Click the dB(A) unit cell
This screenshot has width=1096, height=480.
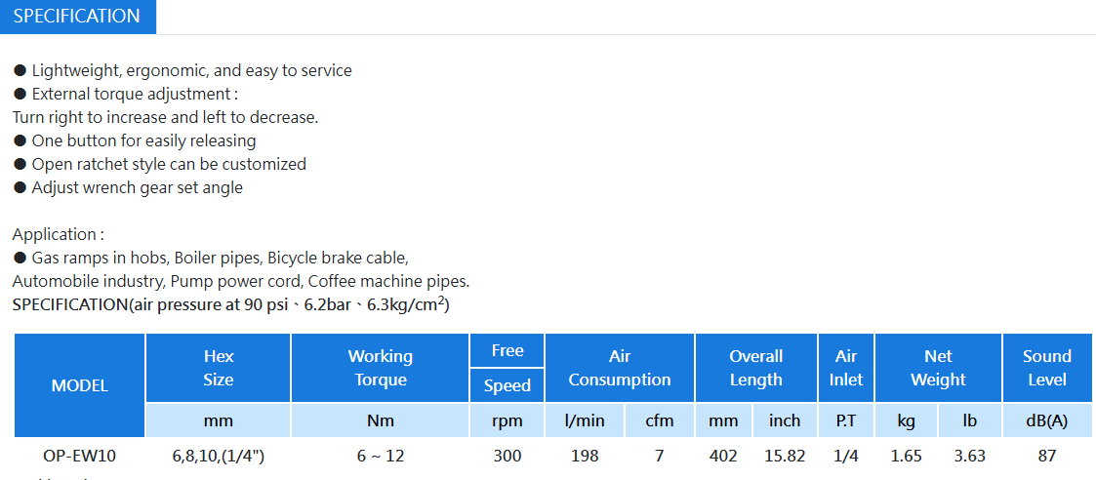point(1047,420)
